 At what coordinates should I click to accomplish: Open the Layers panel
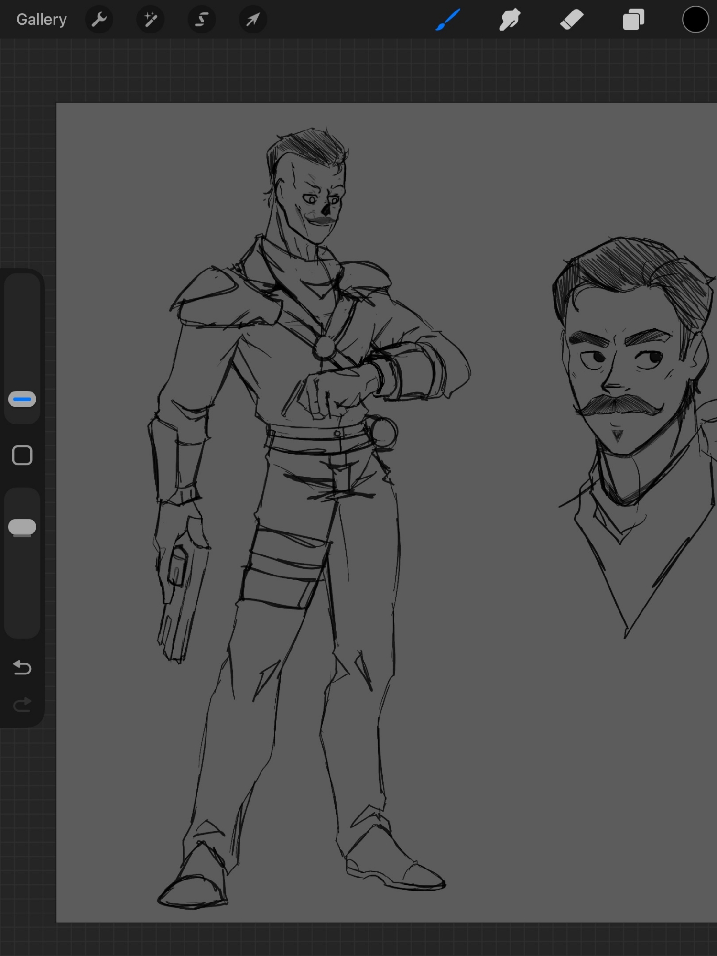(633, 20)
